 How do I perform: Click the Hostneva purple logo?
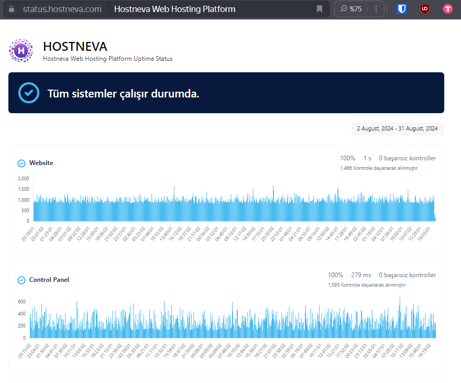pyautogui.click(x=21, y=50)
